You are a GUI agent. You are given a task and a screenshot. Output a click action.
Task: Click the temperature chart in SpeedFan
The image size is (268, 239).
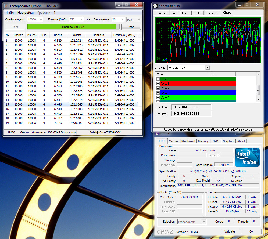point(208,41)
